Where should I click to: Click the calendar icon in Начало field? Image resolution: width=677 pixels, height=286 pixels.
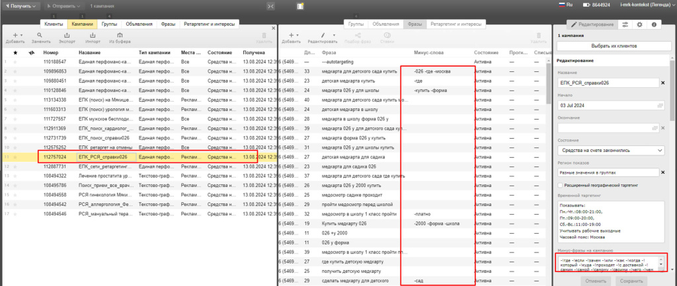coord(660,105)
